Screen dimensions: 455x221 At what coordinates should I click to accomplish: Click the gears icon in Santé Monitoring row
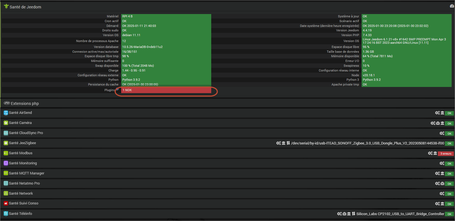tap(442, 163)
